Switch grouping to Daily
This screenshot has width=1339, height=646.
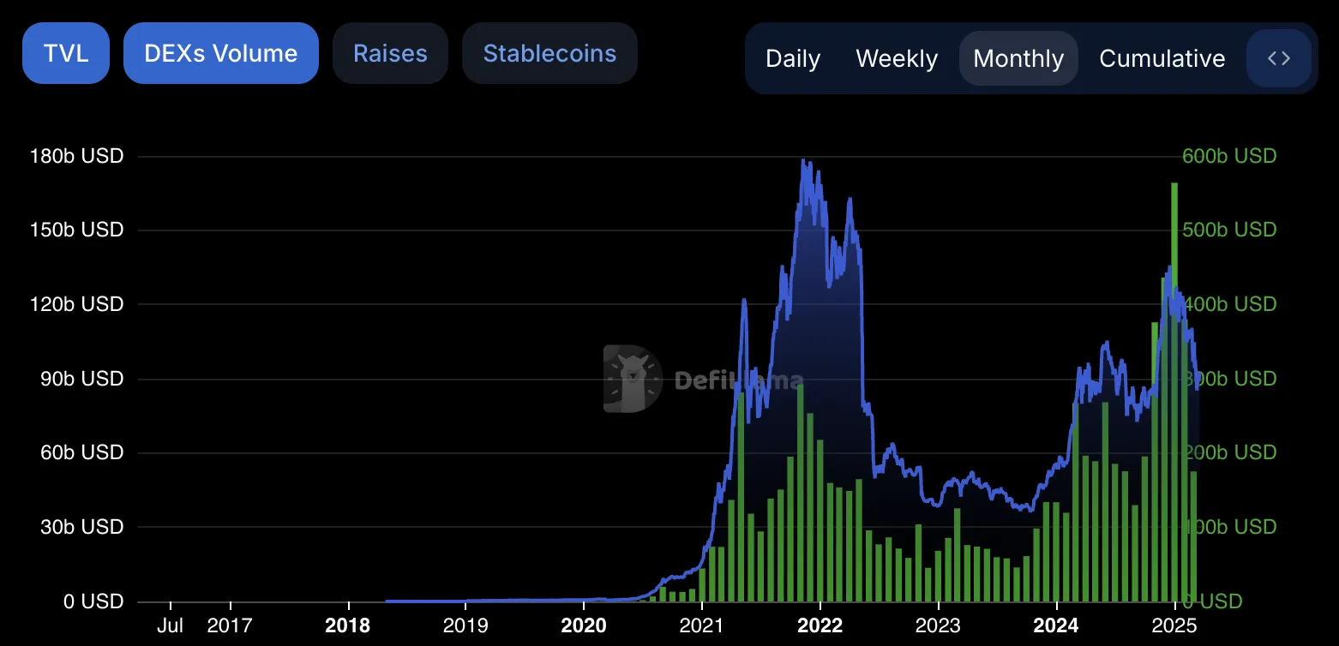click(793, 58)
